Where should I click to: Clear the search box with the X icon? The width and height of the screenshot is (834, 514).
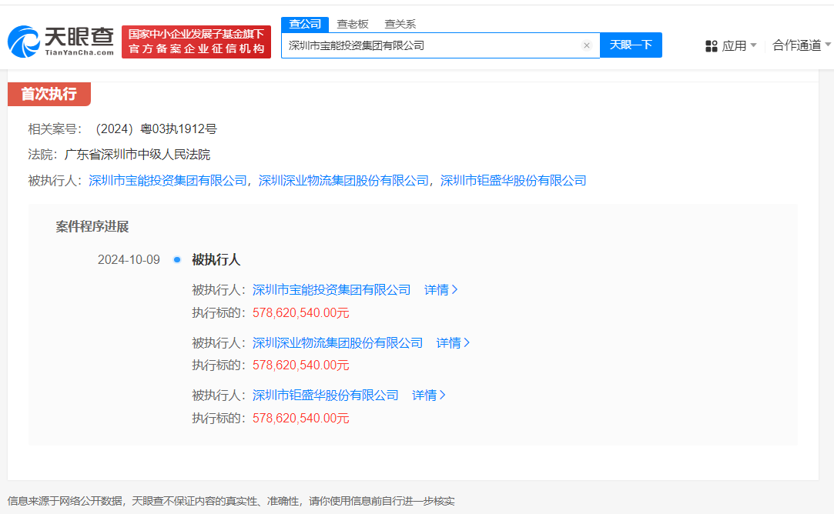point(587,45)
